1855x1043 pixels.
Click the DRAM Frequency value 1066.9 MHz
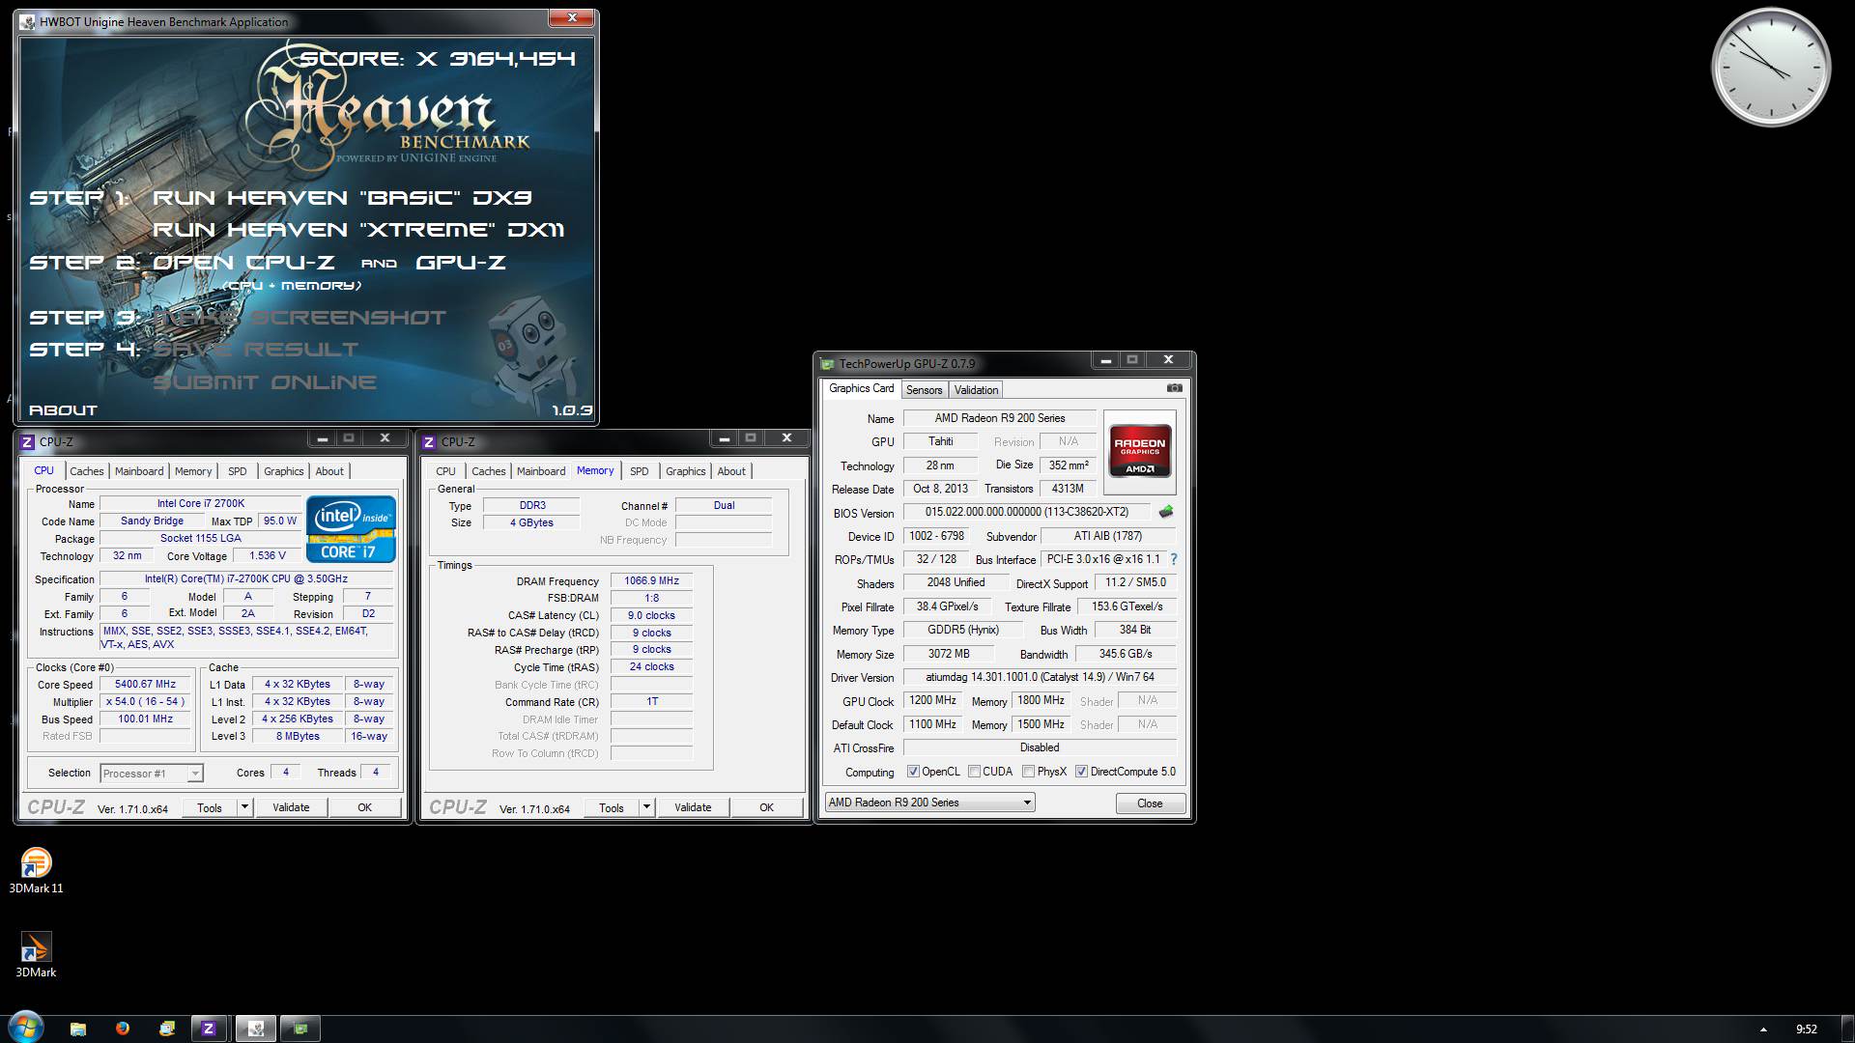(x=651, y=581)
